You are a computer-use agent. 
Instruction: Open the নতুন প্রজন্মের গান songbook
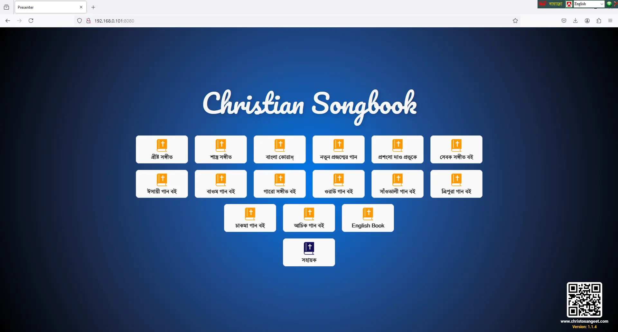coord(338,149)
